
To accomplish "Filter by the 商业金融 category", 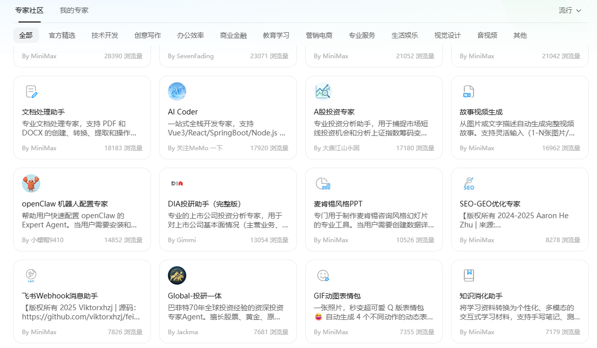I will point(233,35).
